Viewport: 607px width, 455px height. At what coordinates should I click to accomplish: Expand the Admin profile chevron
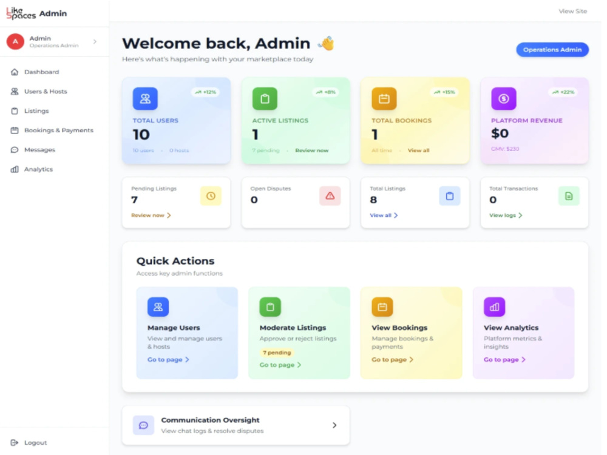95,41
